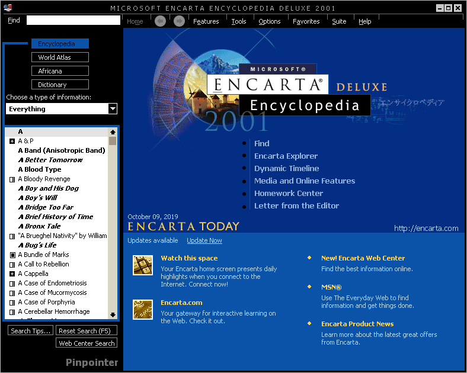Open the Help menu
Viewport: 467px width, 373px height.
click(365, 21)
